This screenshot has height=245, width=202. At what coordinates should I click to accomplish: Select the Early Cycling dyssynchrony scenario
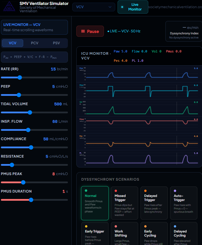[x=154, y=234]
